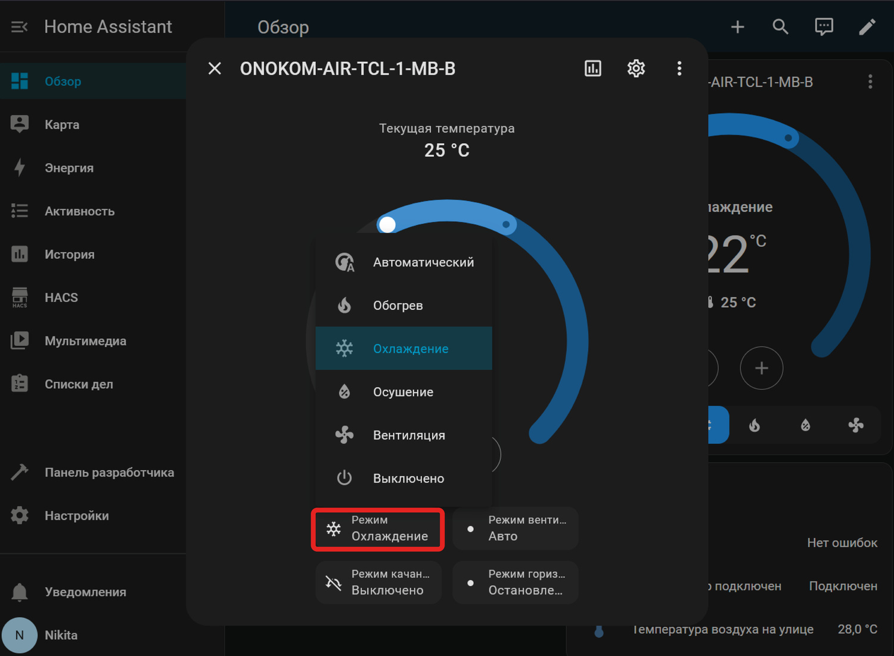Open the three-dot menu in dialog header
Image resolution: width=894 pixels, height=656 pixels.
tap(679, 69)
